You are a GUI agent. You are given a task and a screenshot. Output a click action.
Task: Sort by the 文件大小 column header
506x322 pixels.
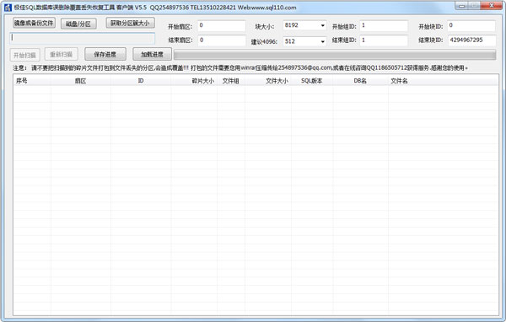point(268,81)
